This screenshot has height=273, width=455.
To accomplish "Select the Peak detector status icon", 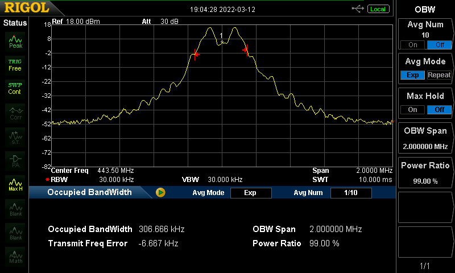I will pyautogui.click(x=15, y=41).
